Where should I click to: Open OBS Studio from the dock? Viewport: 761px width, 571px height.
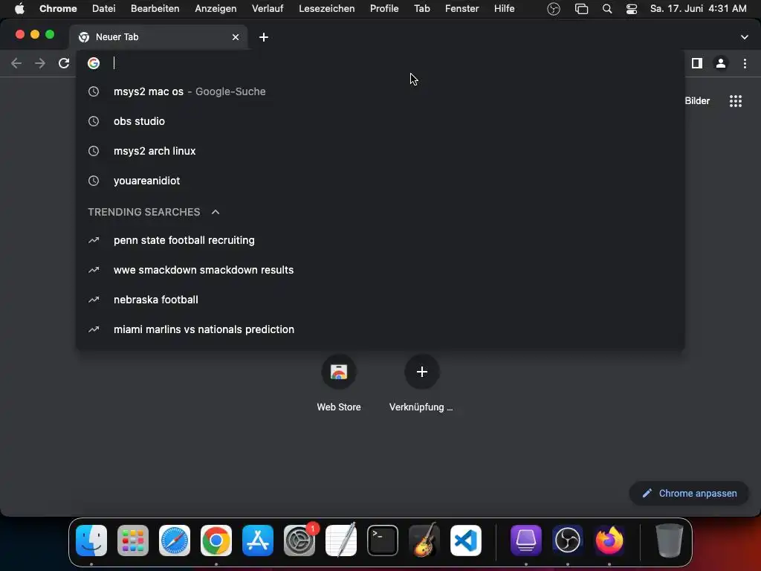(568, 541)
